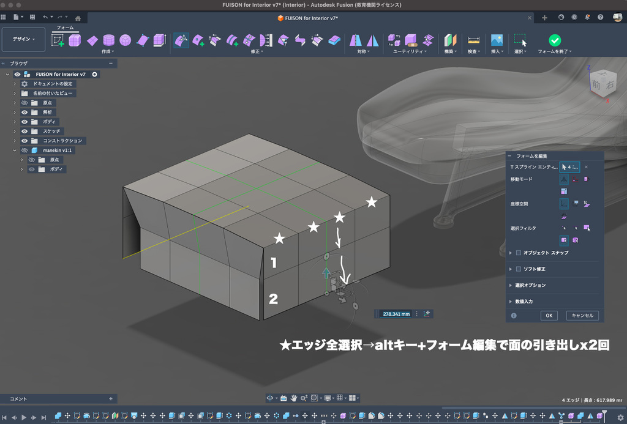Click the Insert image icon

tap(496, 40)
